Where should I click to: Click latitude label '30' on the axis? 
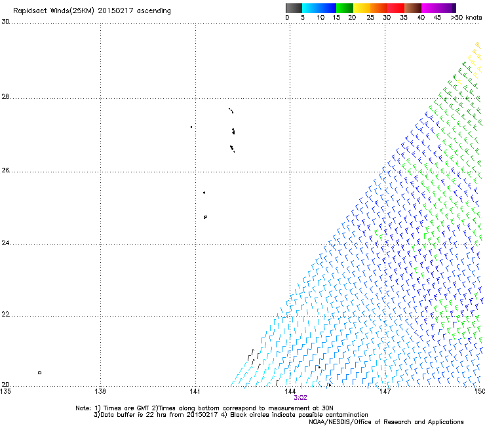click(x=5, y=22)
